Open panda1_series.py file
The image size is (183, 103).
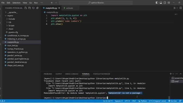click(x=15, y=56)
